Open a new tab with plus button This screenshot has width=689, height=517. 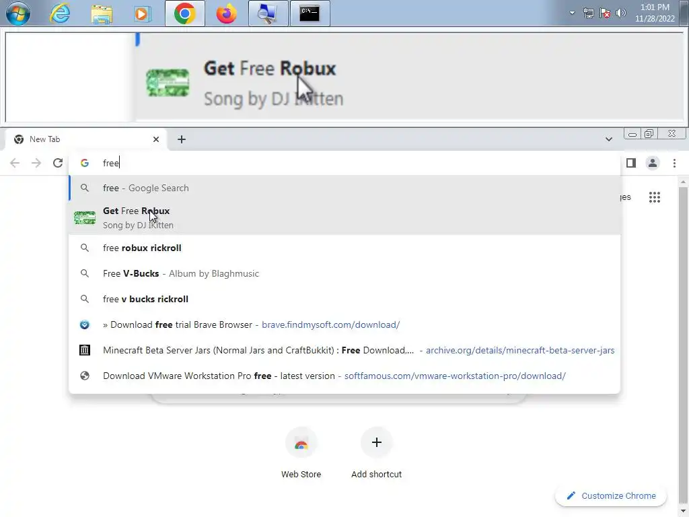point(182,139)
